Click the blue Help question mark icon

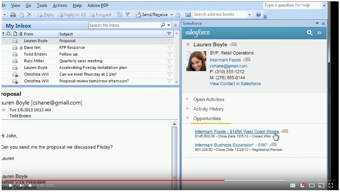point(258,15)
